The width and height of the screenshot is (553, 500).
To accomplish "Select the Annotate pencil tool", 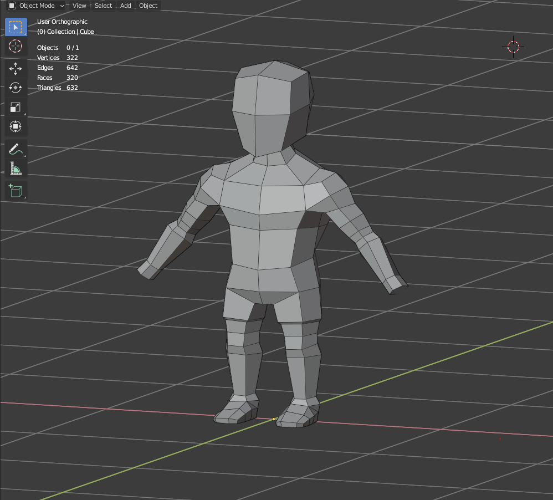I will pos(16,149).
